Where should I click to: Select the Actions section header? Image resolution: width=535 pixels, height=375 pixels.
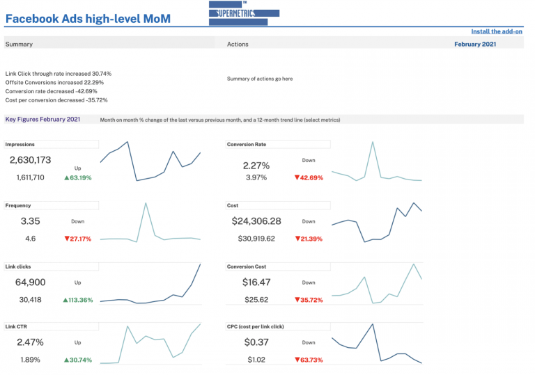click(238, 45)
